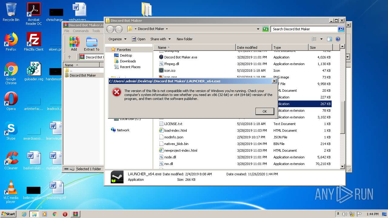This screenshot has width=388, height=218.
Task: Select Network in navigation pane
Action: [x=123, y=130]
